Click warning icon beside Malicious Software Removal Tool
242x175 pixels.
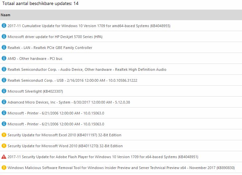pyautogui.click(x=4, y=168)
